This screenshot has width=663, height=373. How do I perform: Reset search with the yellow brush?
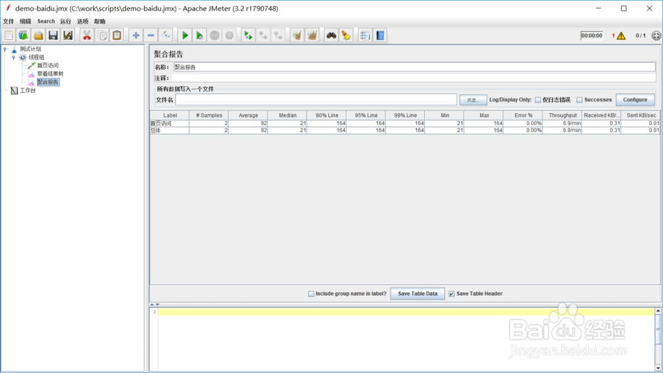coord(346,36)
